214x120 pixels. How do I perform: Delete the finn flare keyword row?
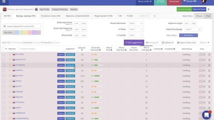click(x=209, y=55)
